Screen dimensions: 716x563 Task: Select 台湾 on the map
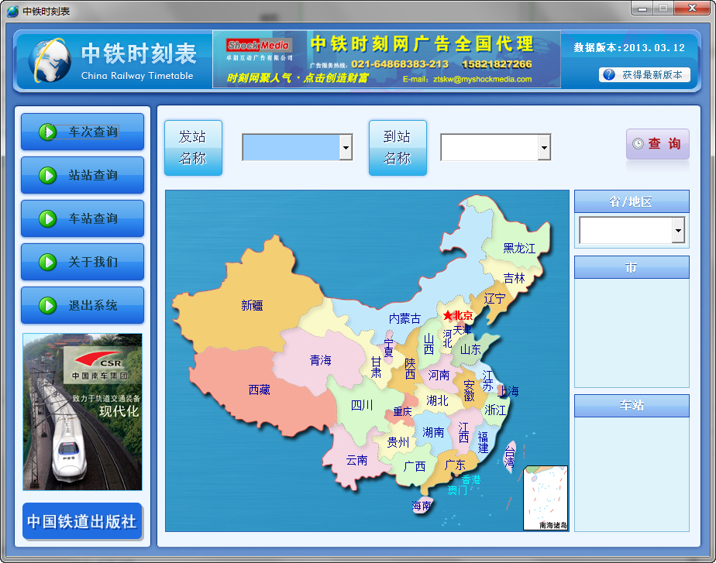click(x=510, y=457)
